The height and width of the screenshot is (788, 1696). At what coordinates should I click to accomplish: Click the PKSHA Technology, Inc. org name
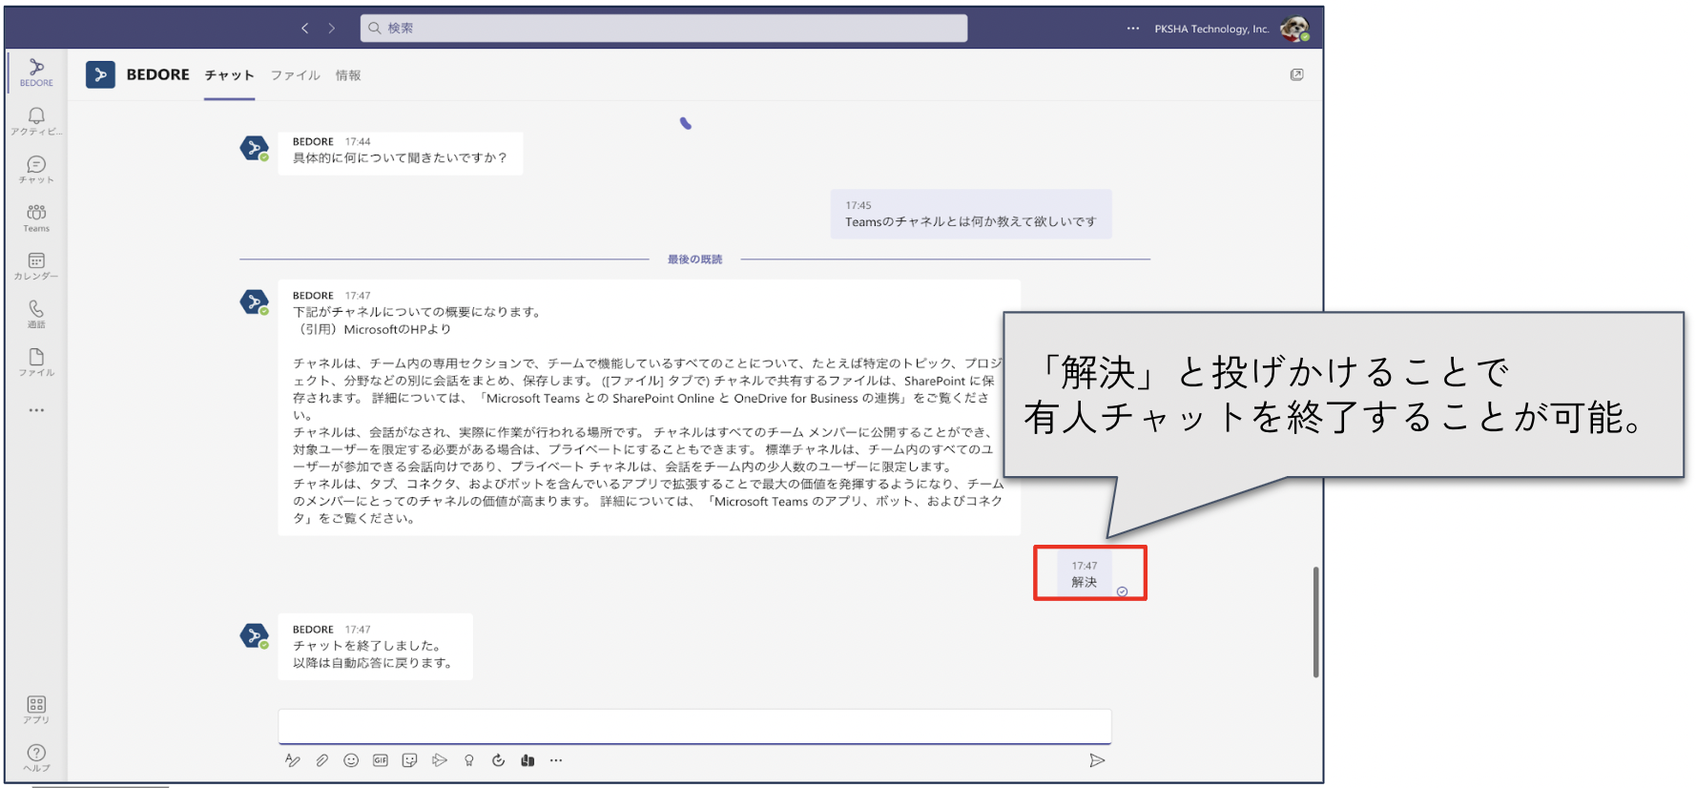pyautogui.click(x=1211, y=29)
